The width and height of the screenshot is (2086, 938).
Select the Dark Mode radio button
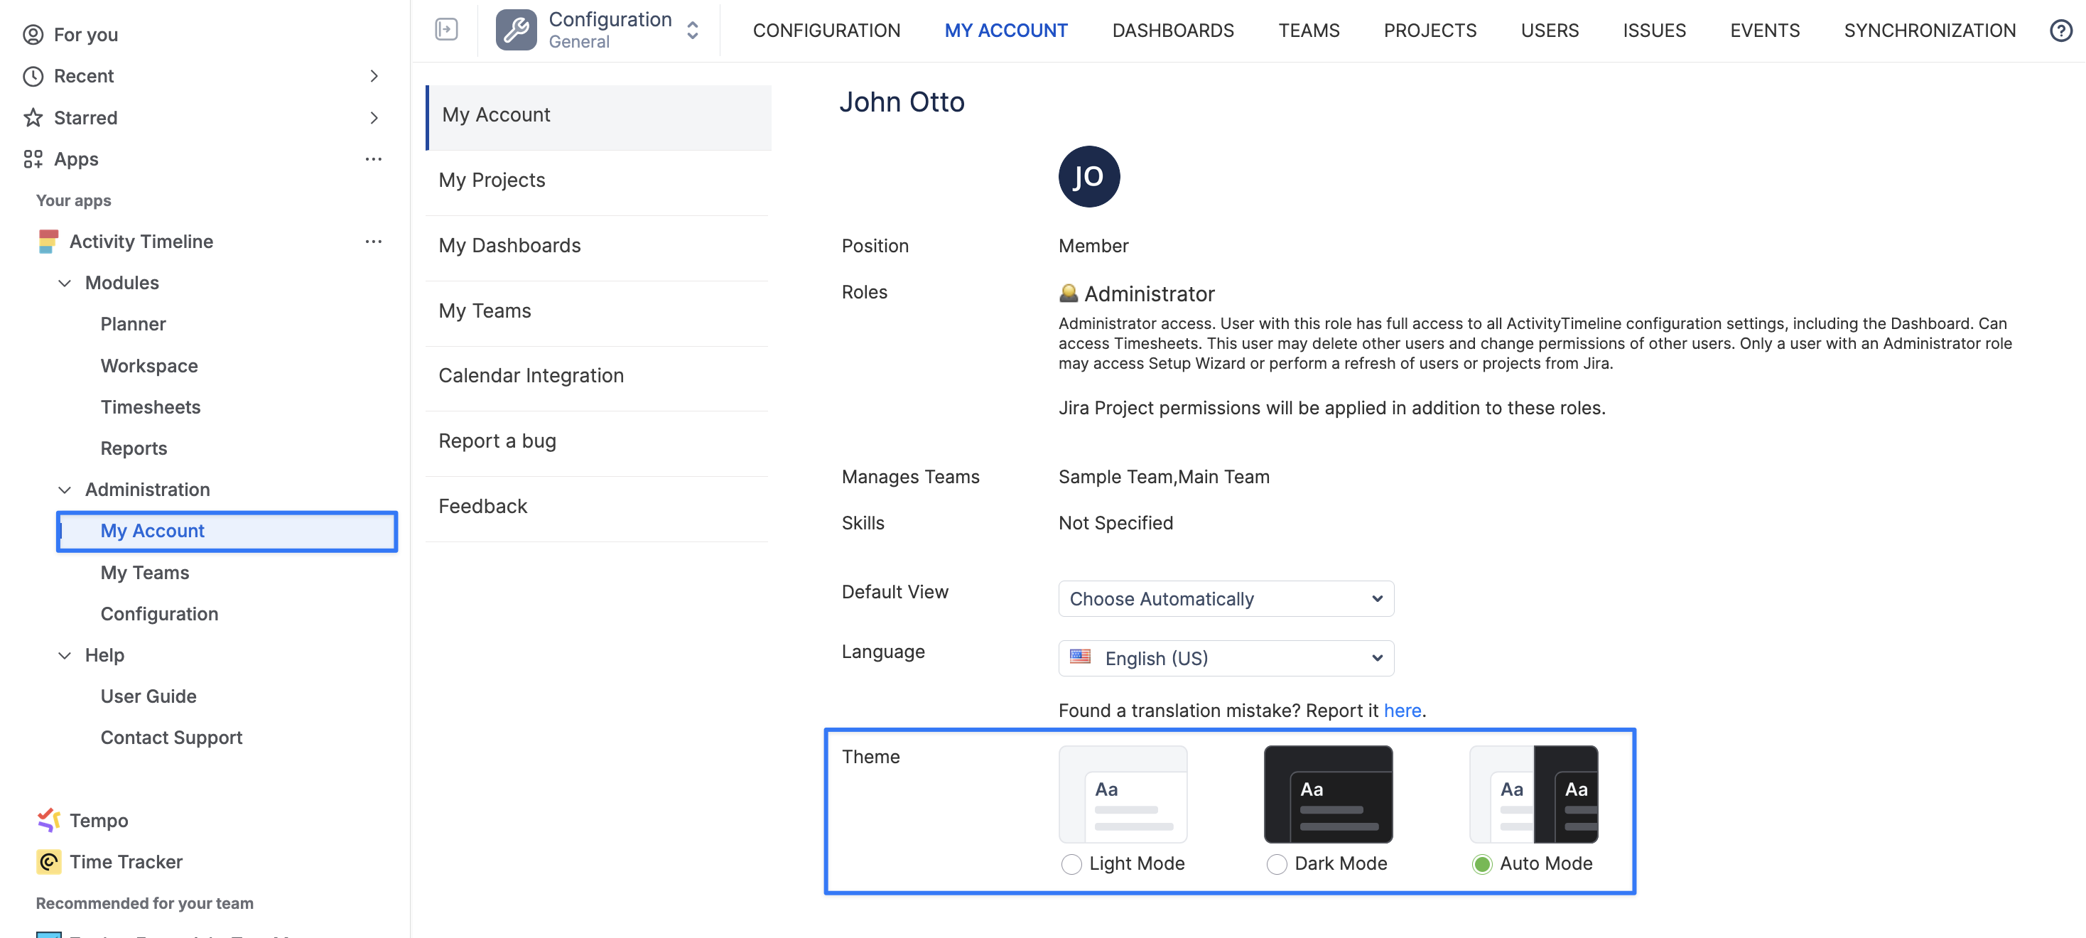click(x=1276, y=863)
